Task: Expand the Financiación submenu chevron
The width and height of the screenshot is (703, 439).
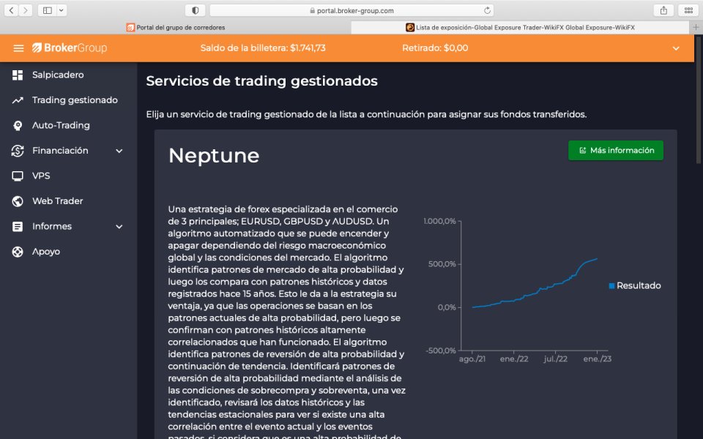Action: pyautogui.click(x=119, y=151)
